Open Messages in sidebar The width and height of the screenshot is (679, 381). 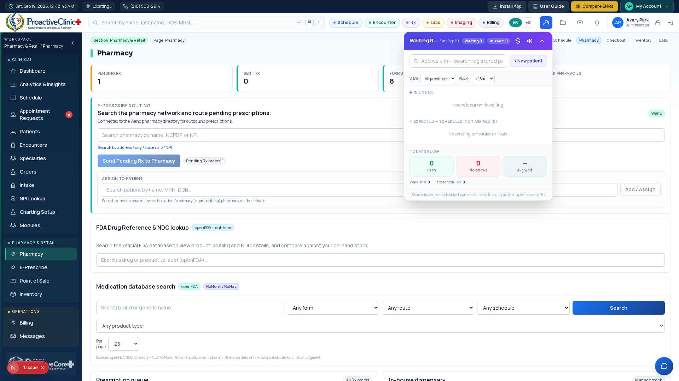pos(41,336)
